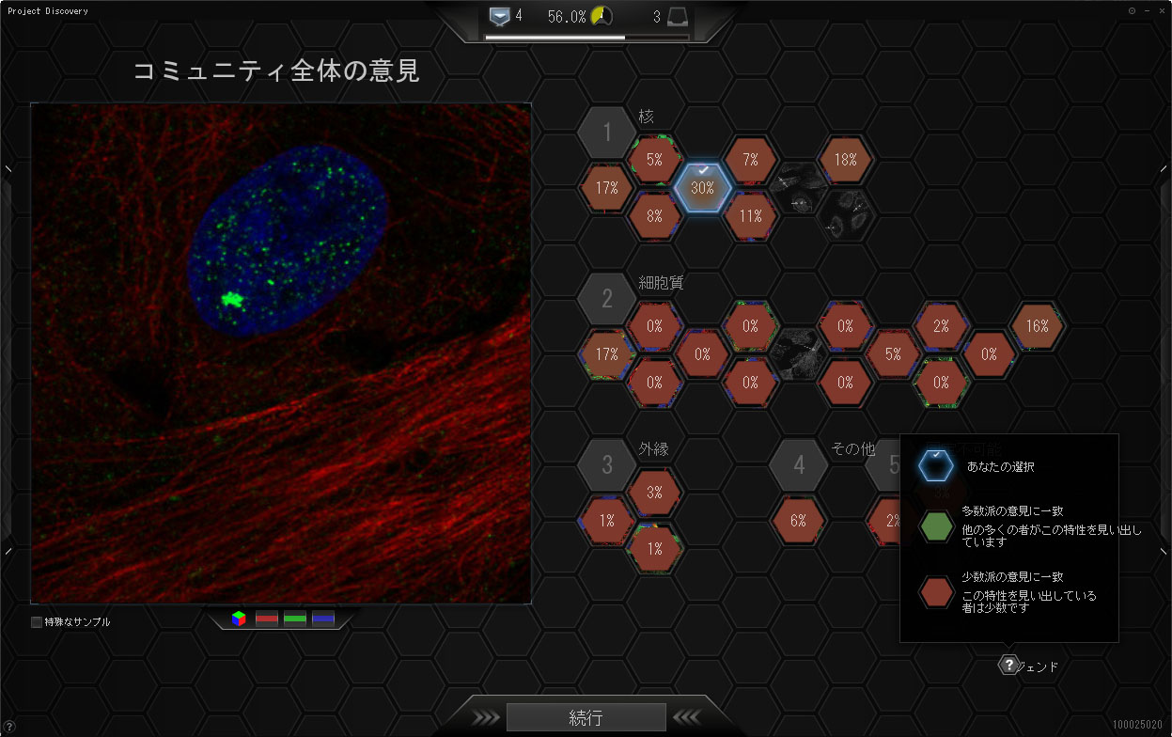Toggle the 特殊なサンプル checkbox
Viewport: 1172px width, 737px height.
click(37, 621)
